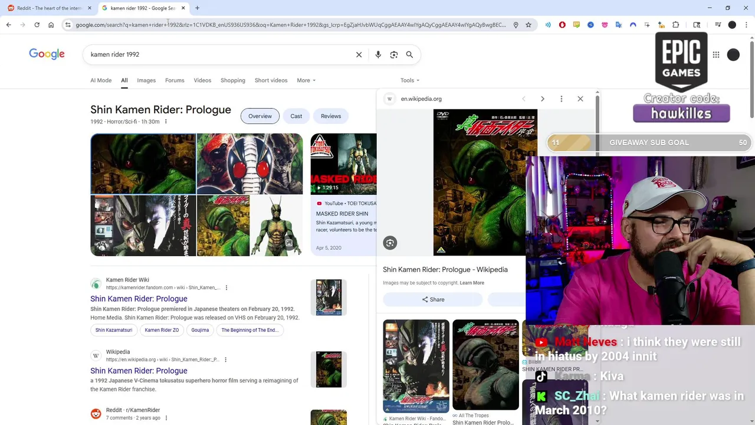Clear the search box with the X
The width and height of the screenshot is (755, 425).
click(x=359, y=54)
